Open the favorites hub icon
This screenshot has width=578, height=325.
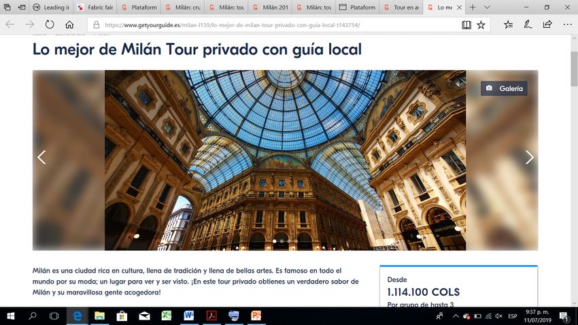509,24
